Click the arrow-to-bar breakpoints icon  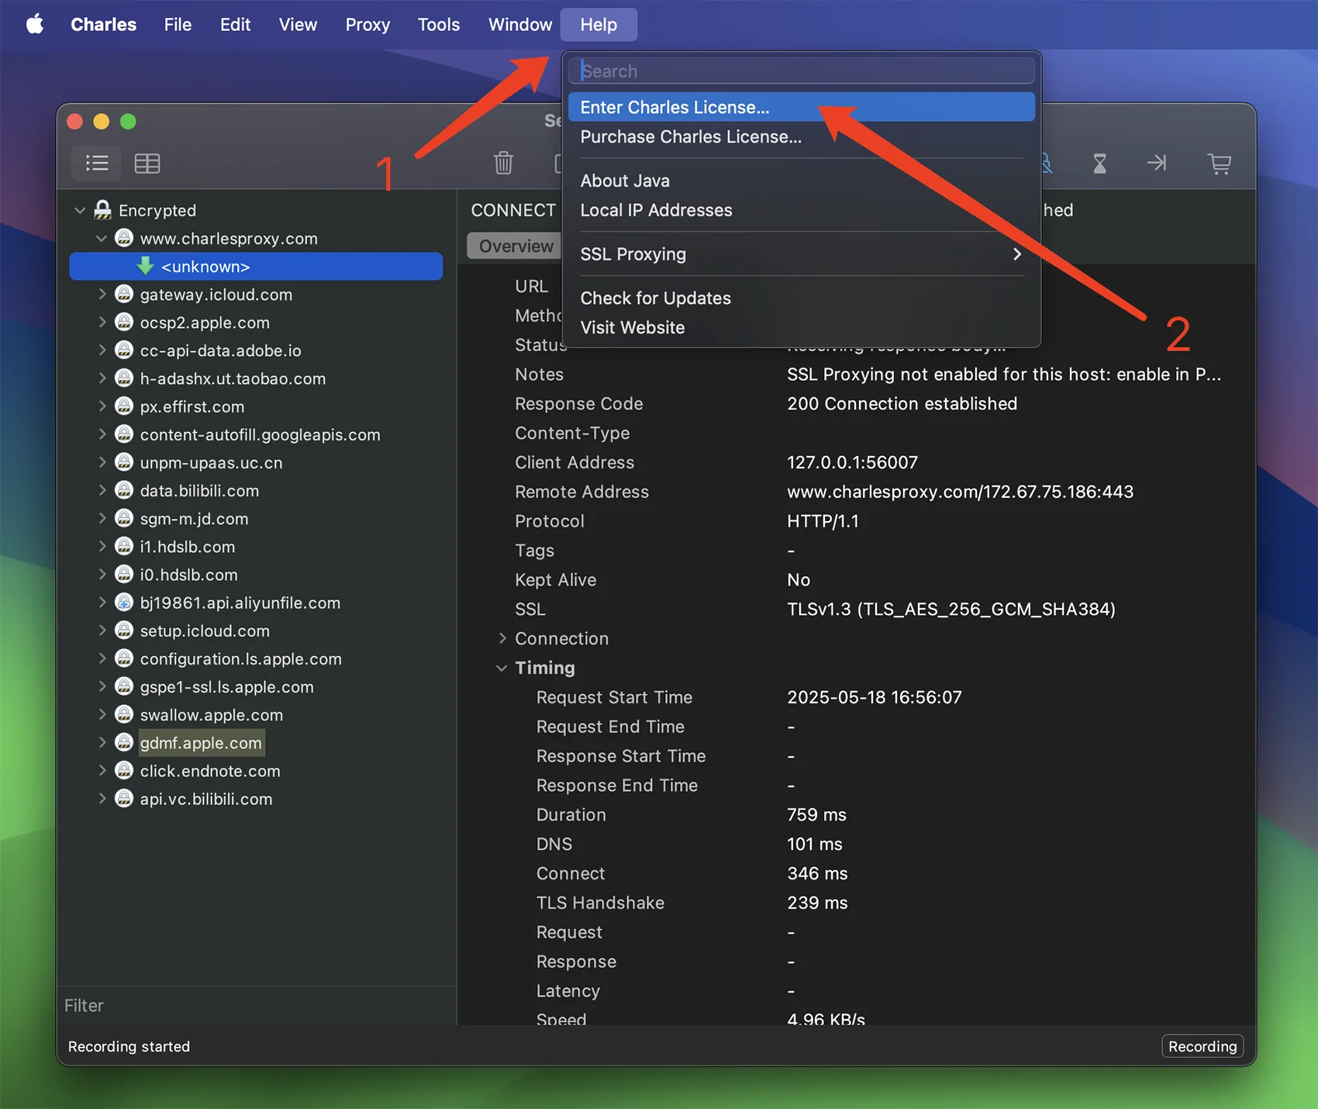pos(1157,163)
